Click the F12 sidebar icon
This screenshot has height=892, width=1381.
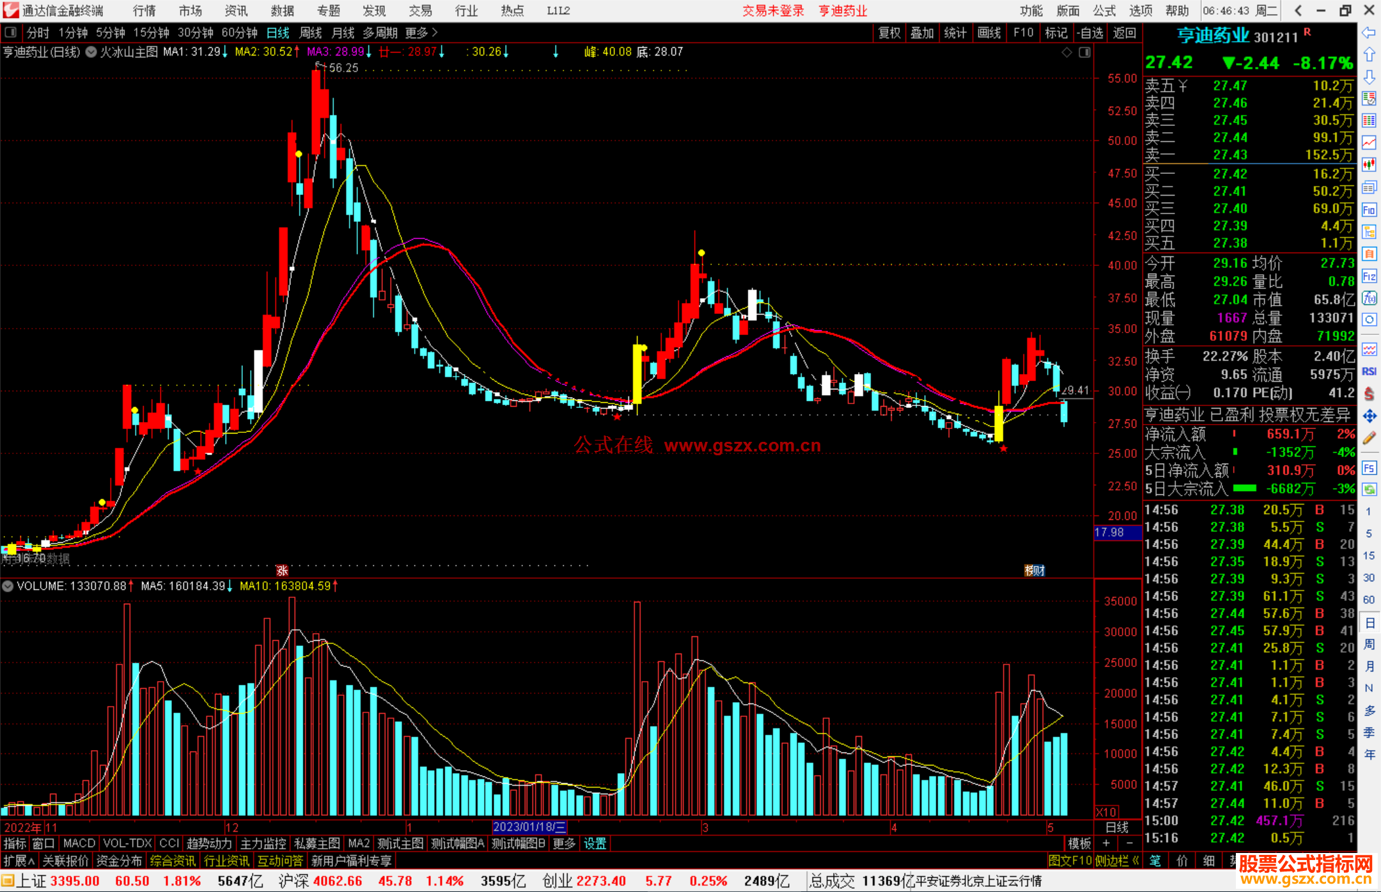tap(1369, 276)
